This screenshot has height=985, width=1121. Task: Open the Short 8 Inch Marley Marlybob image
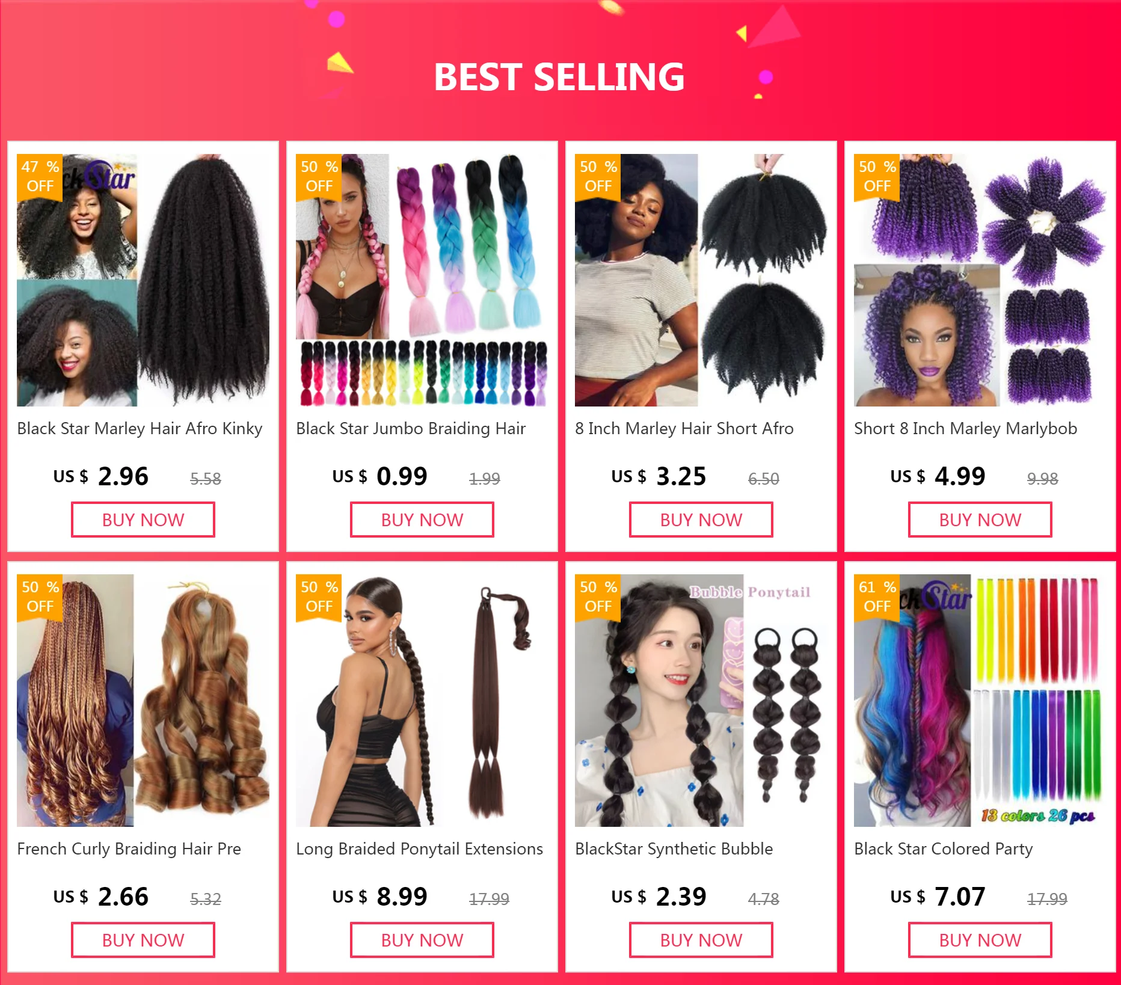[x=980, y=280]
